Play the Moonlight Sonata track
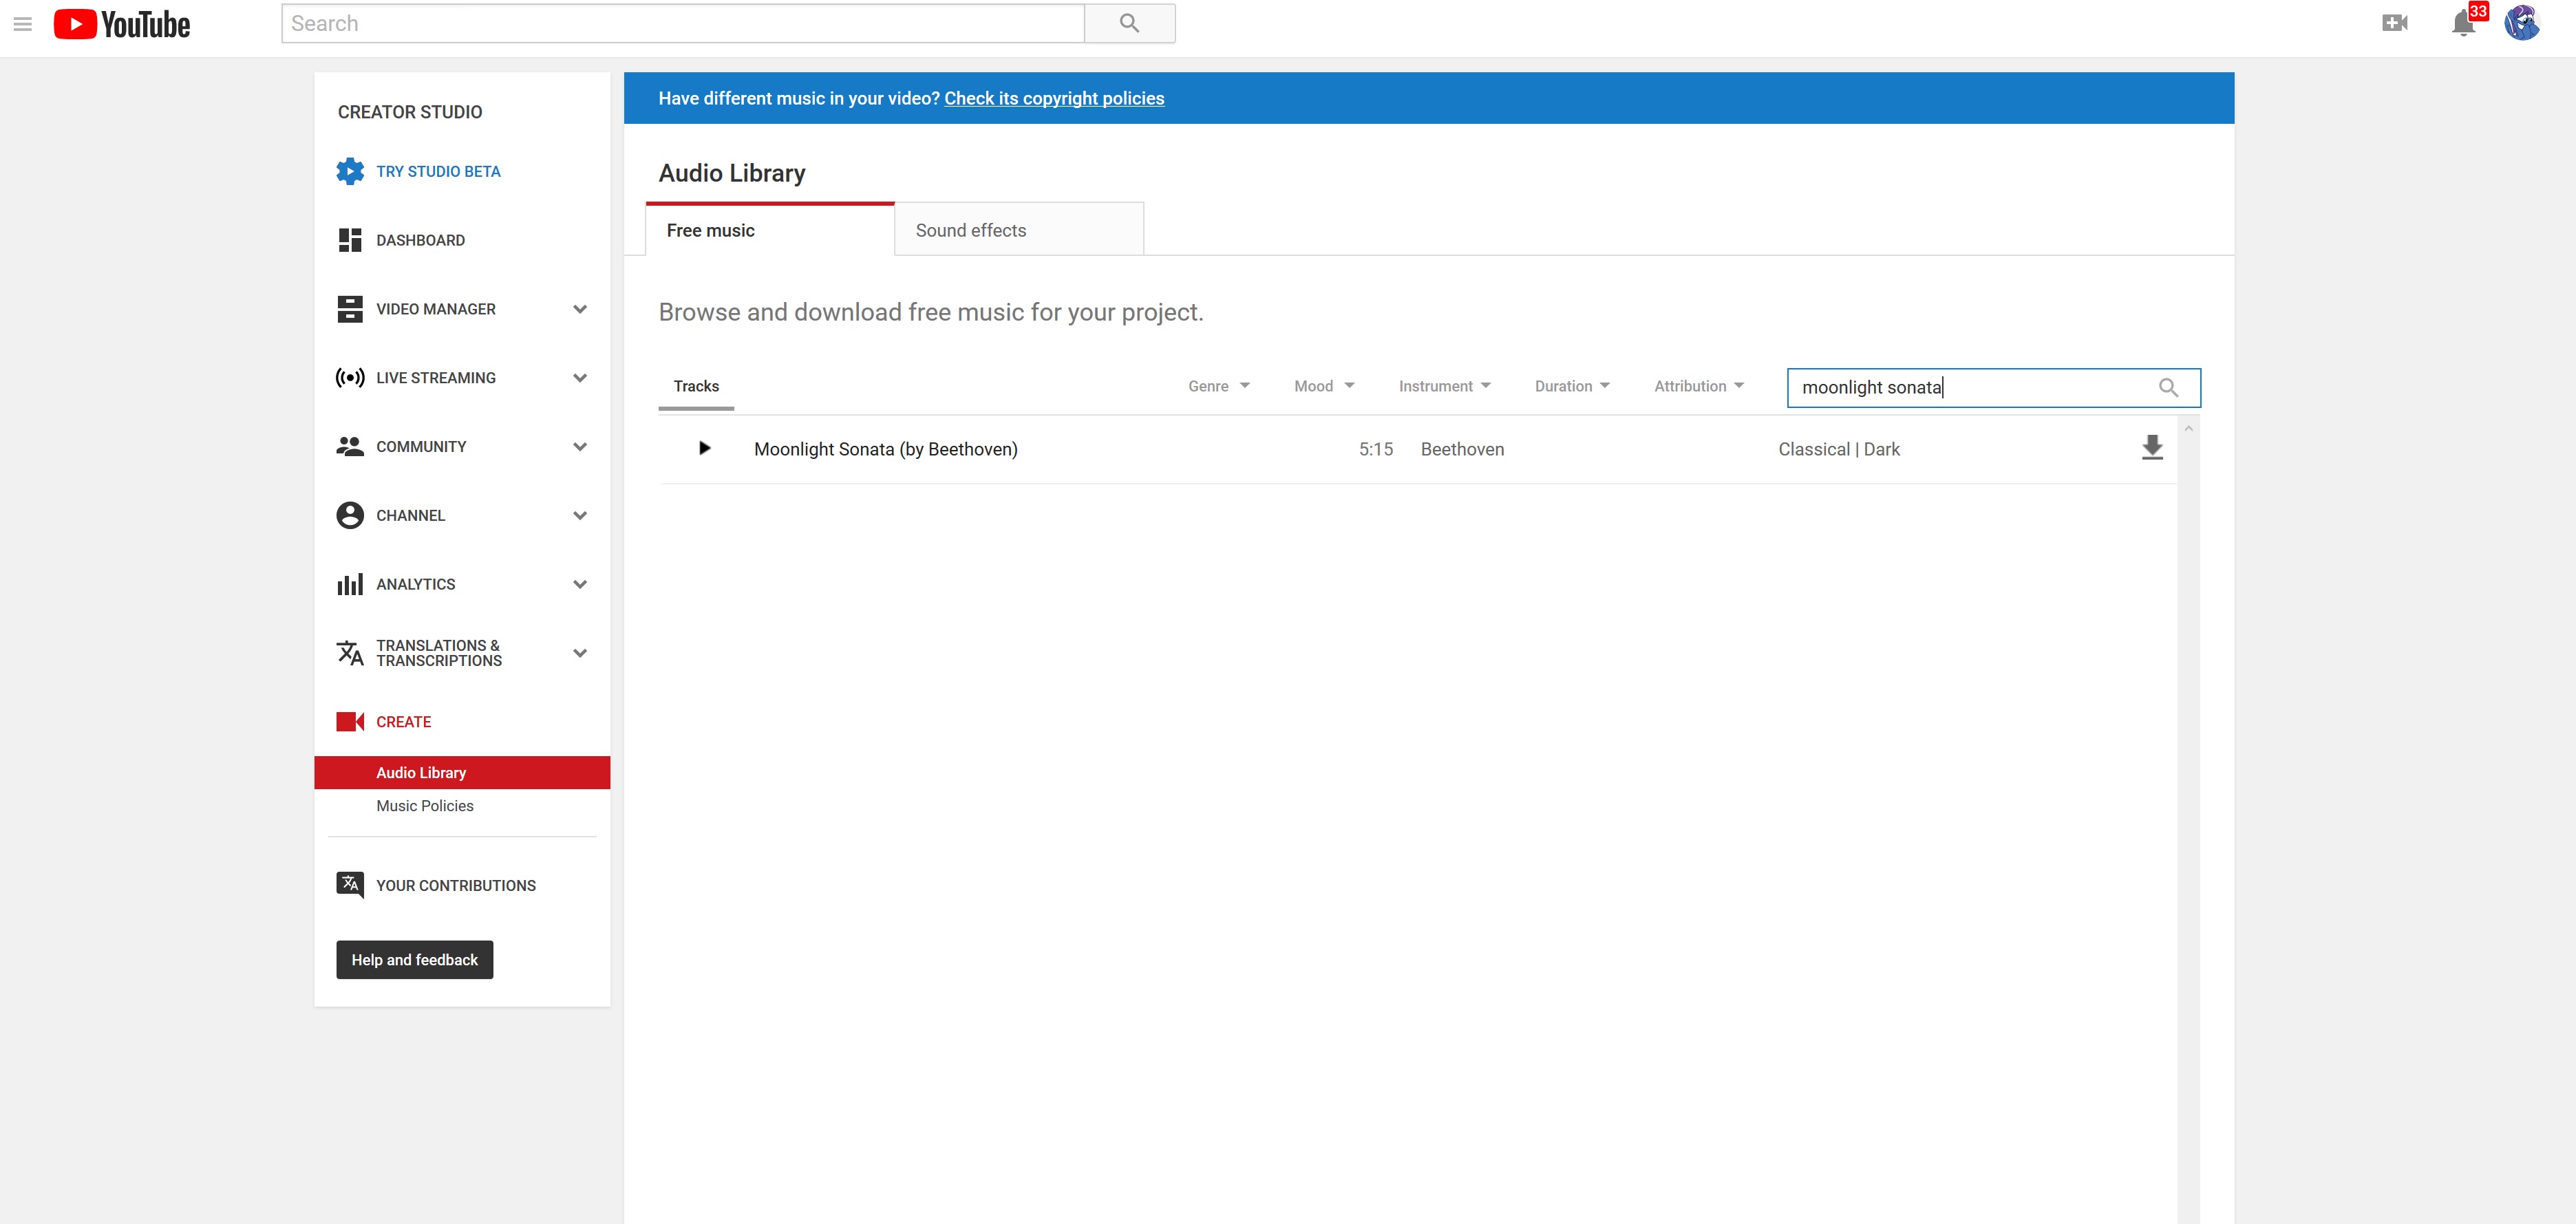 [704, 448]
